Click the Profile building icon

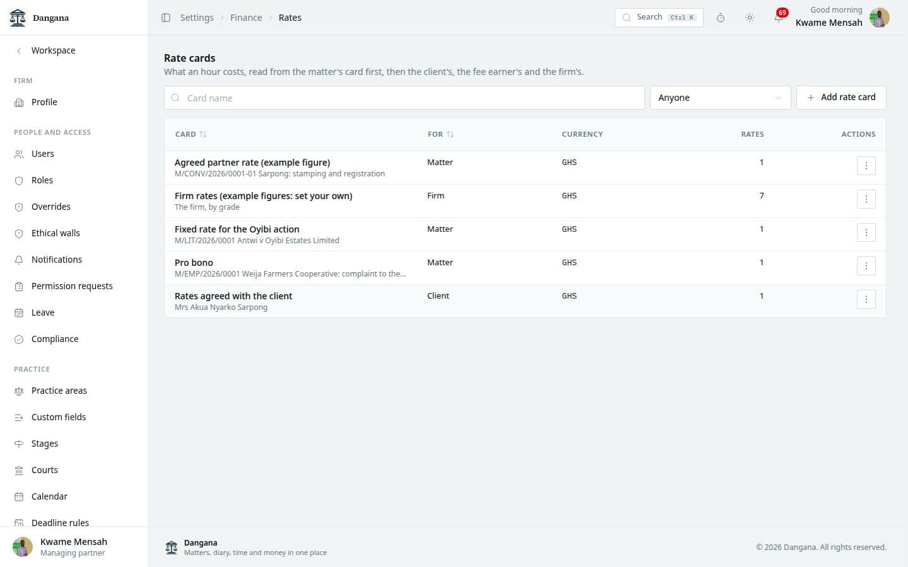point(19,102)
